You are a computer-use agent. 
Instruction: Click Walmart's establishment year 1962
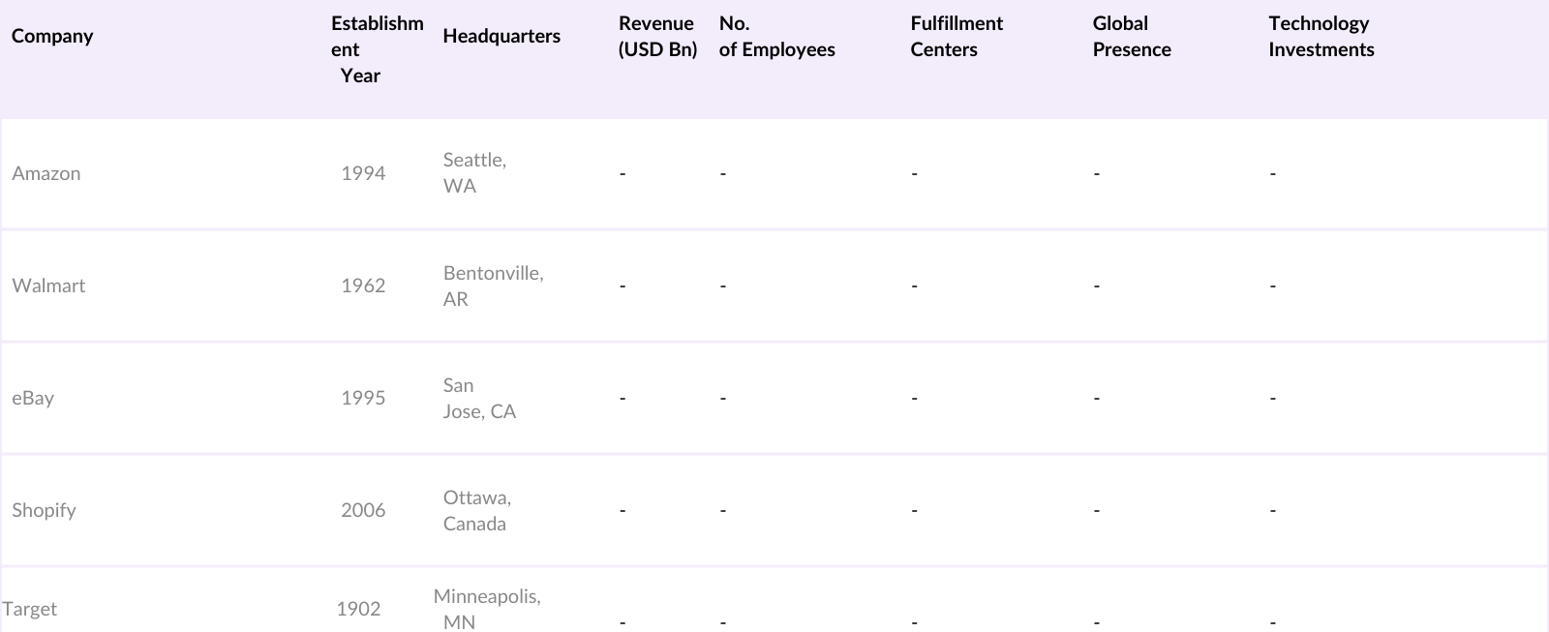tap(363, 286)
